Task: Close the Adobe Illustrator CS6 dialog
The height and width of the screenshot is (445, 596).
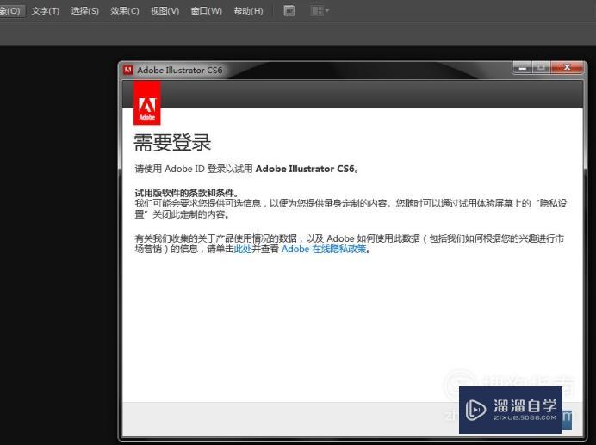Action: pos(567,68)
